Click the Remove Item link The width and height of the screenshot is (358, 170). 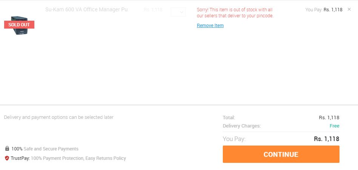pos(210,26)
